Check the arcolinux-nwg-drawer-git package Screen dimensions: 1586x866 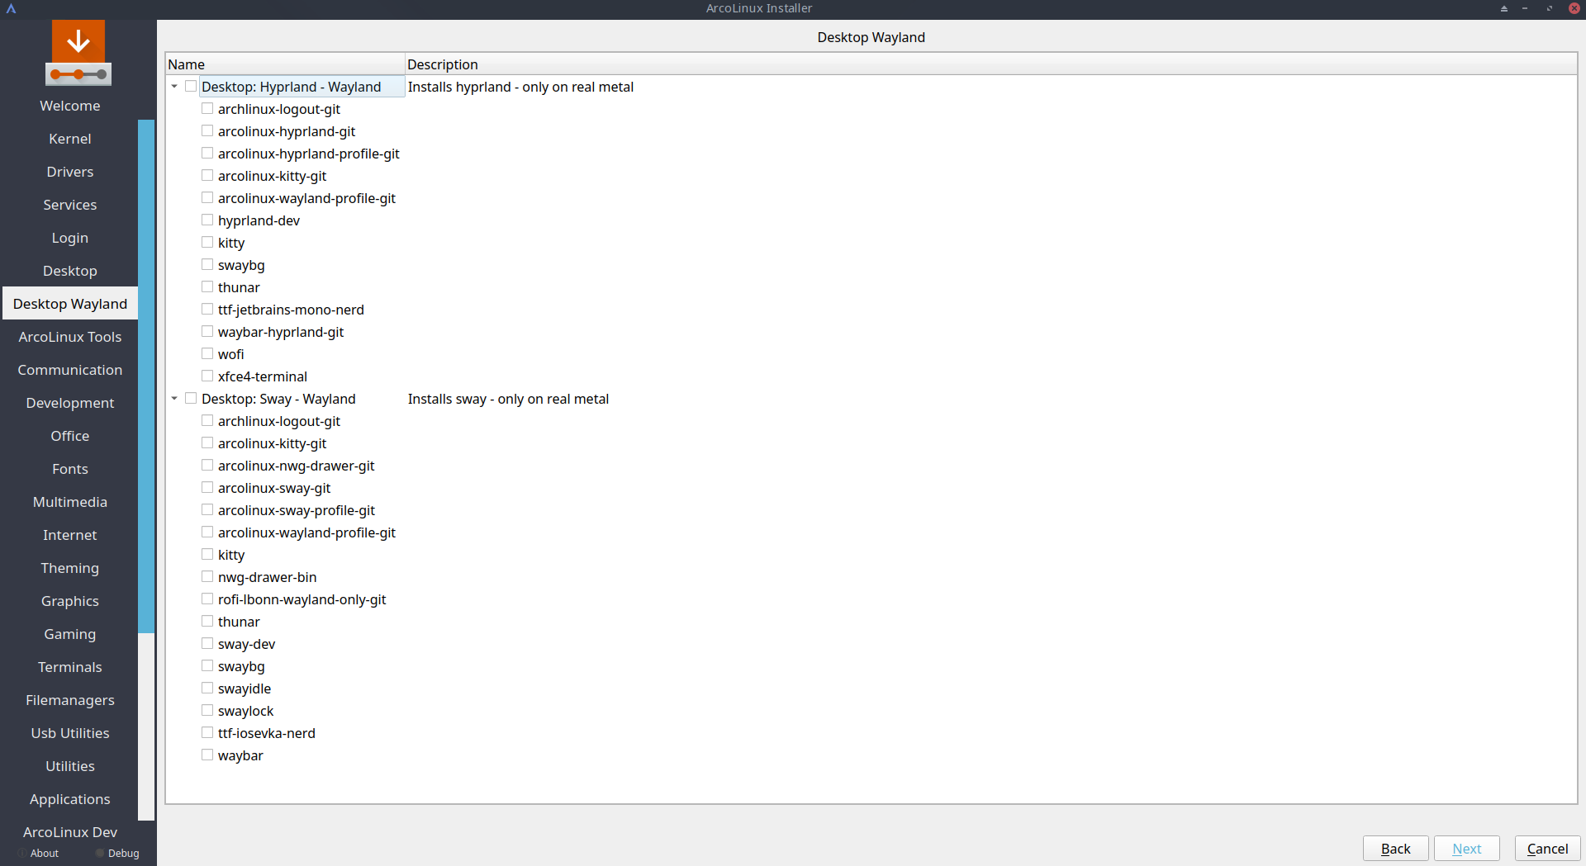tap(207, 466)
